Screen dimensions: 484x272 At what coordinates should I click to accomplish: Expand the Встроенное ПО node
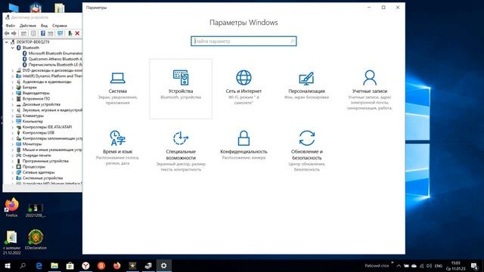(13, 99)
